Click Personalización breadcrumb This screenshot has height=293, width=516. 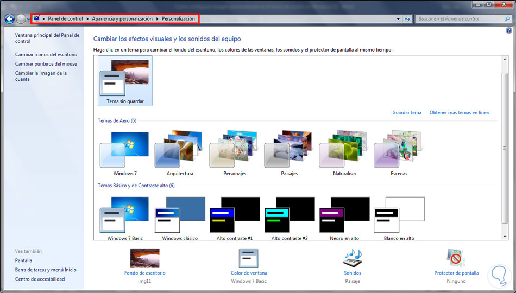178,19
